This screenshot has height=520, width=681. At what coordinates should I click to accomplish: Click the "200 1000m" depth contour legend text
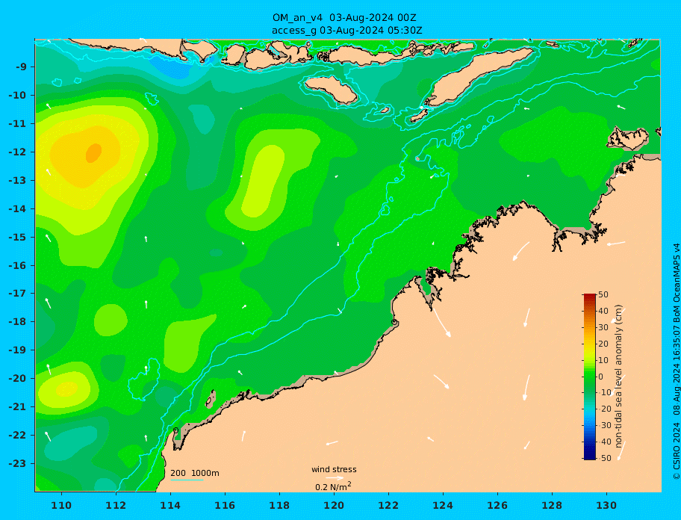point(195,473)
